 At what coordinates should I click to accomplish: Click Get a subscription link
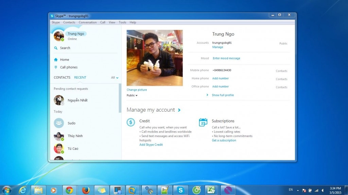224,140
